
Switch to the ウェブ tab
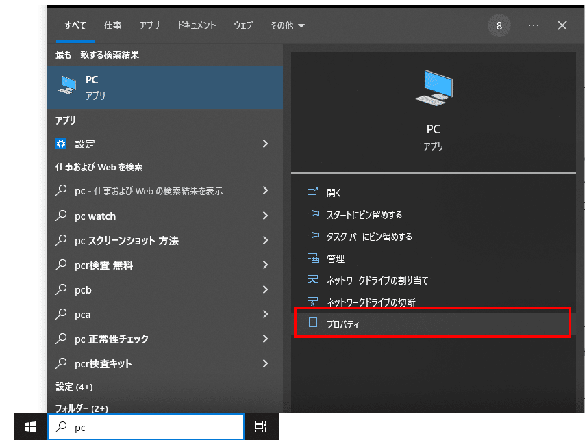point(243,25)
